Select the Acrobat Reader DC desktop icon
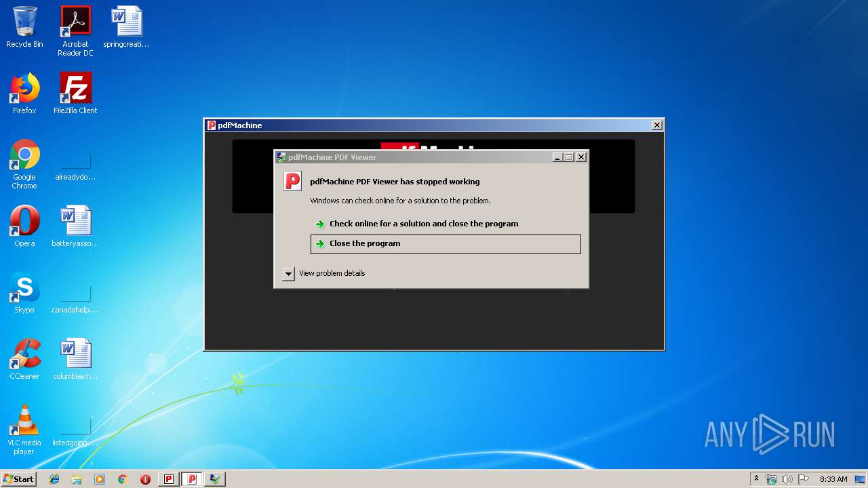This screenshot has height=488, width=868. coord(75,31)
